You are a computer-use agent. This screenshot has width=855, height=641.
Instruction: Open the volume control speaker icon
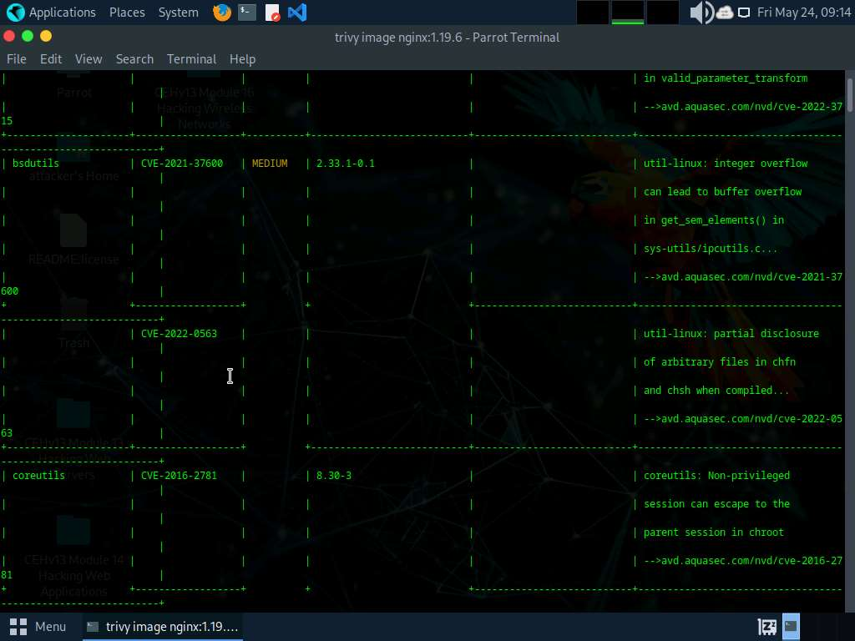[x=700, y=13]
